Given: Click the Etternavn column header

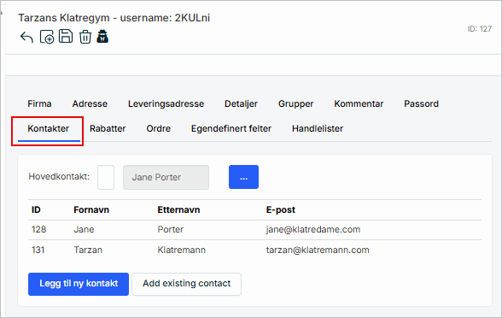Looking at the screenshot, I should click(178, 210).
